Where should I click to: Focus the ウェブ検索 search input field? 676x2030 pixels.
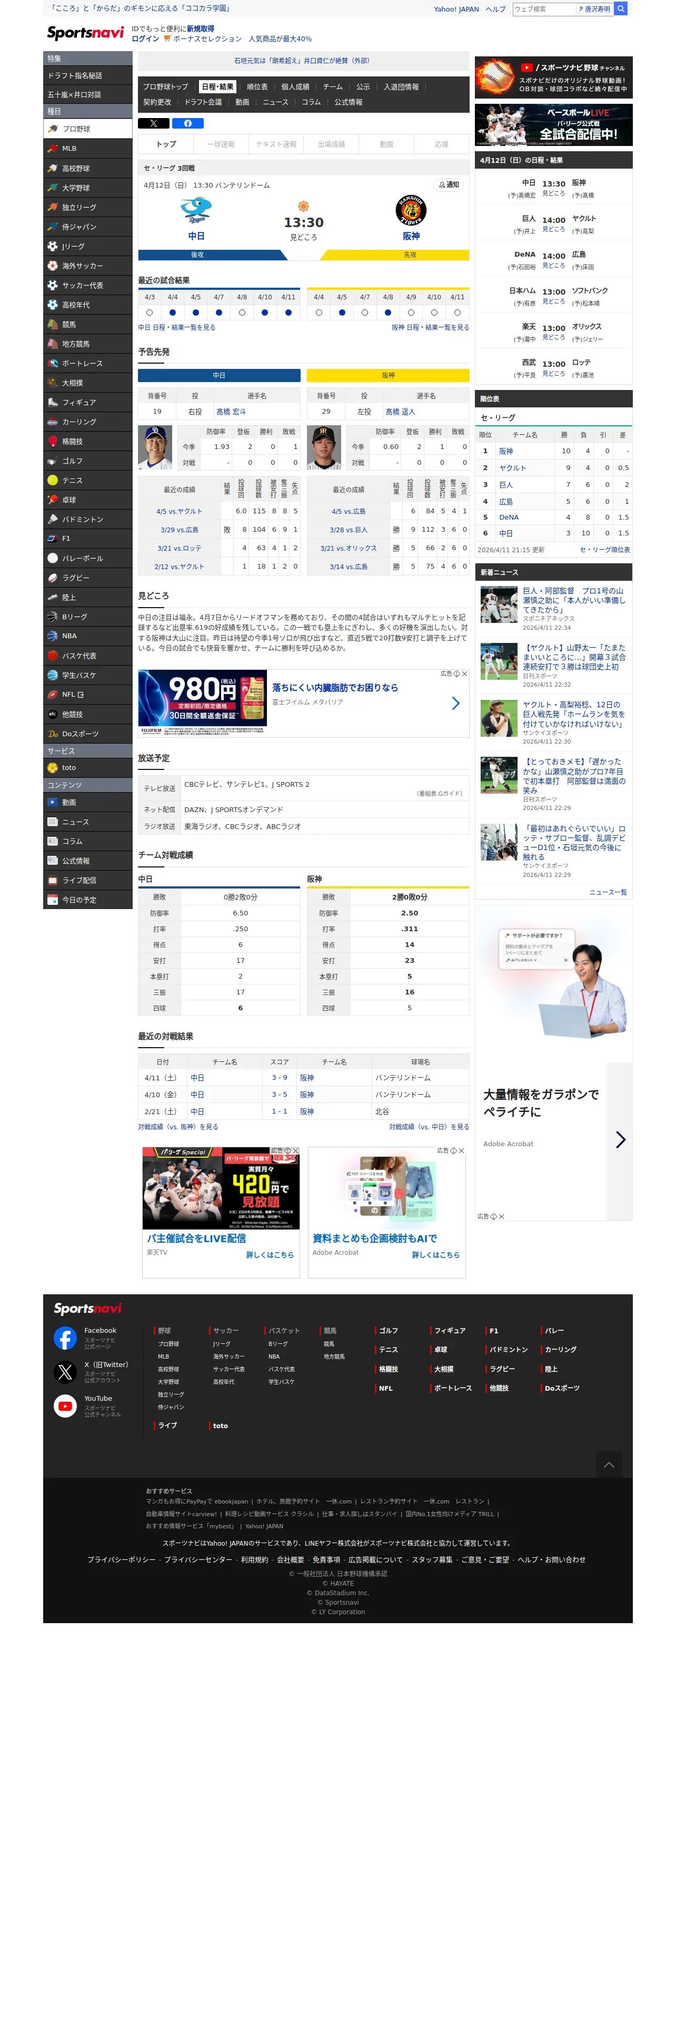[544, 9]
